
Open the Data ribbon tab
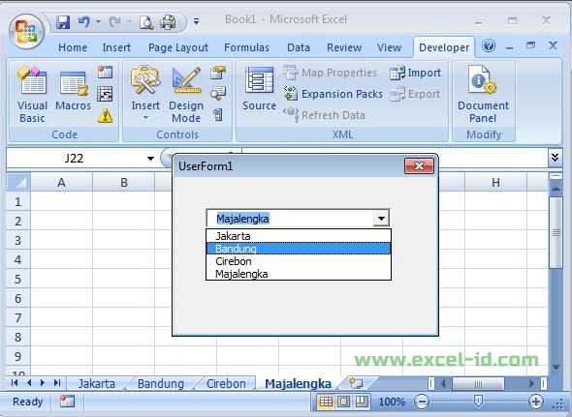point(299,47)
